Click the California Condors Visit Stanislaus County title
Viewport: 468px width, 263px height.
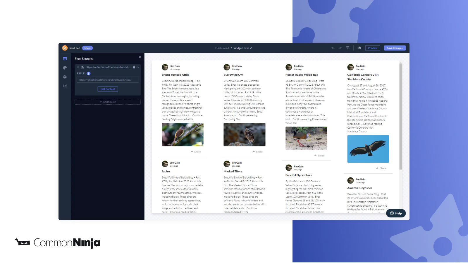(363, 77)
